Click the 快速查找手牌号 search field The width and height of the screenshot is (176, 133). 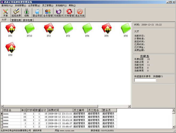click(145, 80)
